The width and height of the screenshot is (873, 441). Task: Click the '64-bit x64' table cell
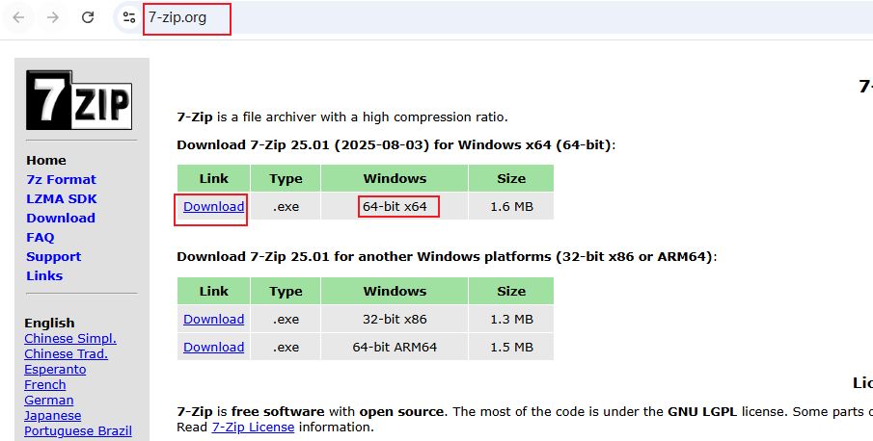395,207
